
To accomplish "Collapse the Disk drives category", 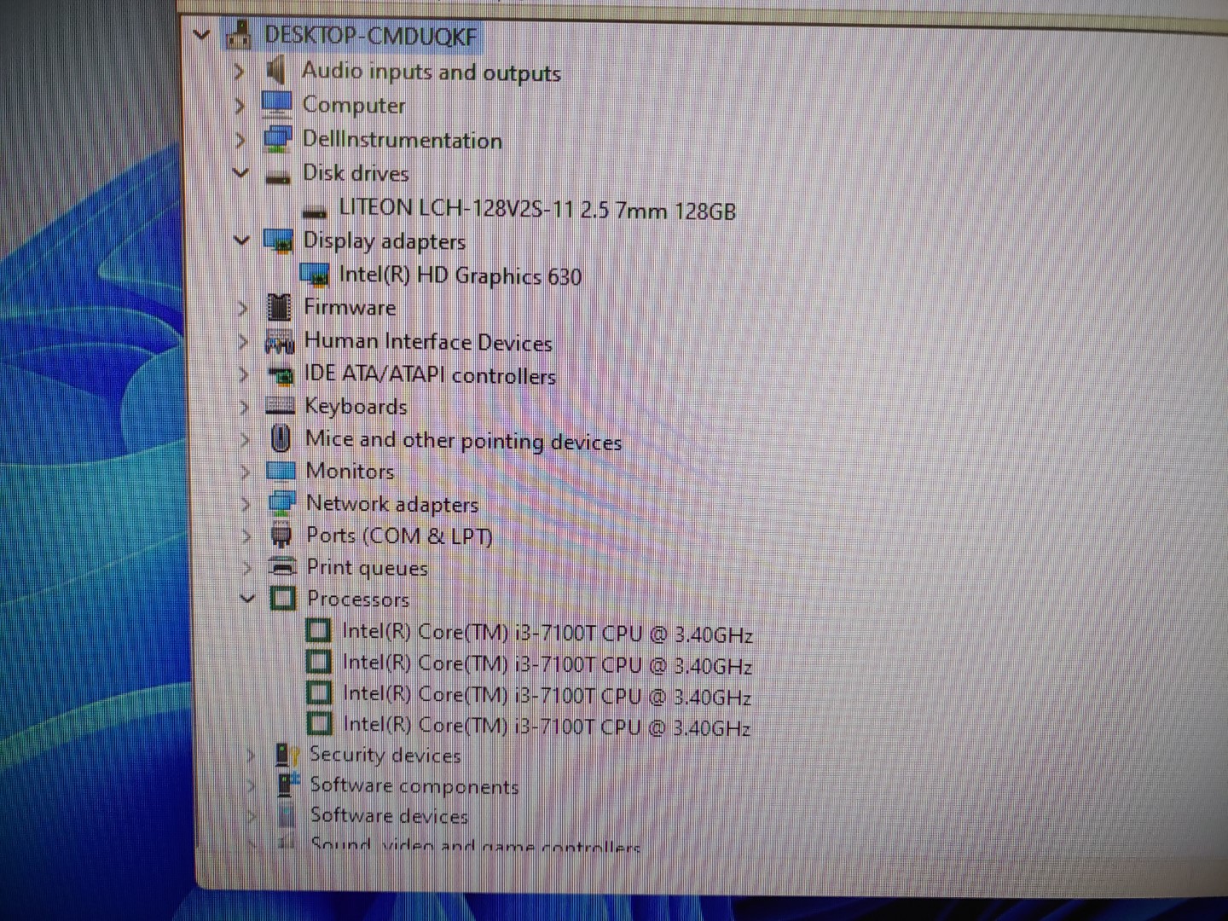I will [x=241, y=173].
